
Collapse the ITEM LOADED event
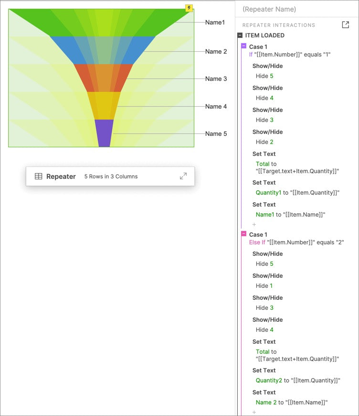point(240,35)
